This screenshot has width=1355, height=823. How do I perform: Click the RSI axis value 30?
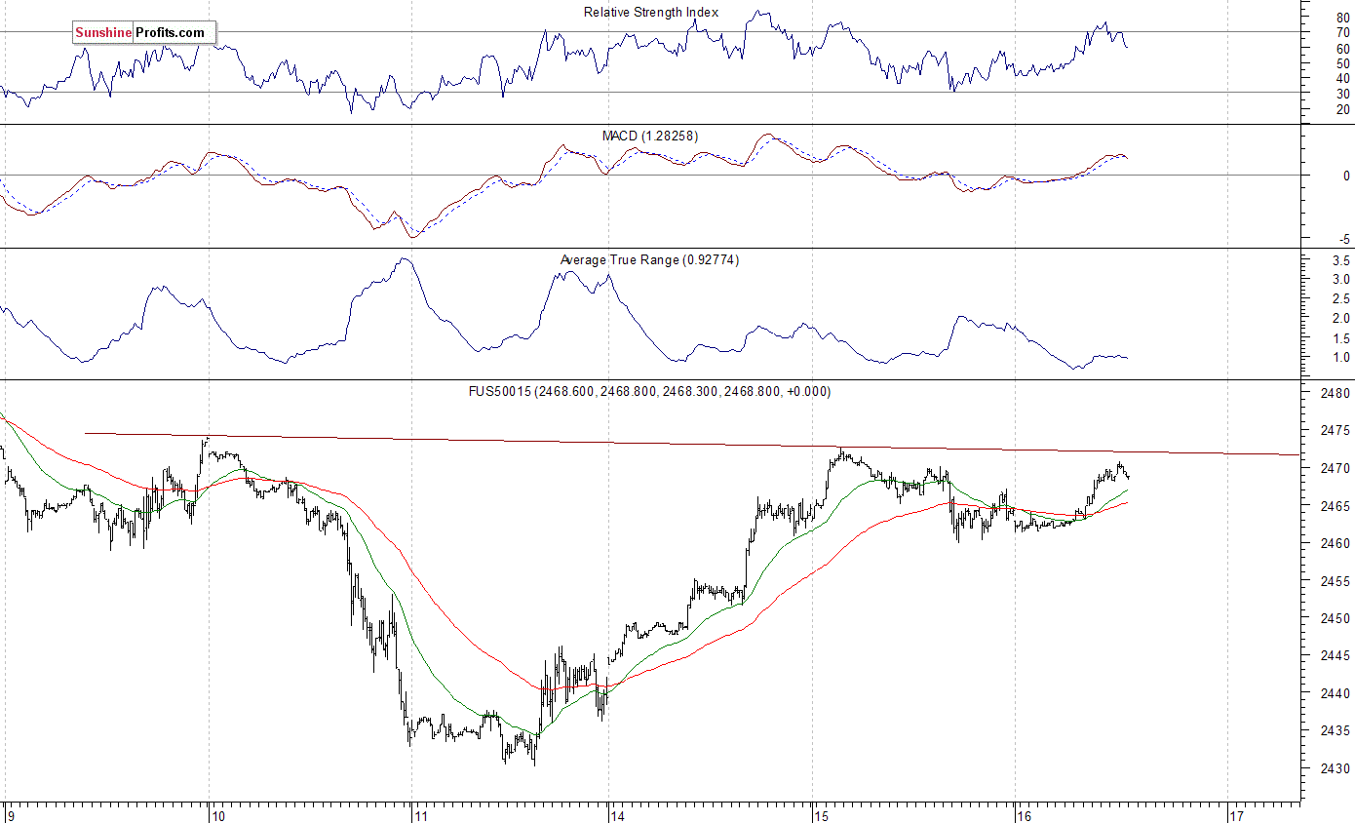click(x=1343, y=94)
